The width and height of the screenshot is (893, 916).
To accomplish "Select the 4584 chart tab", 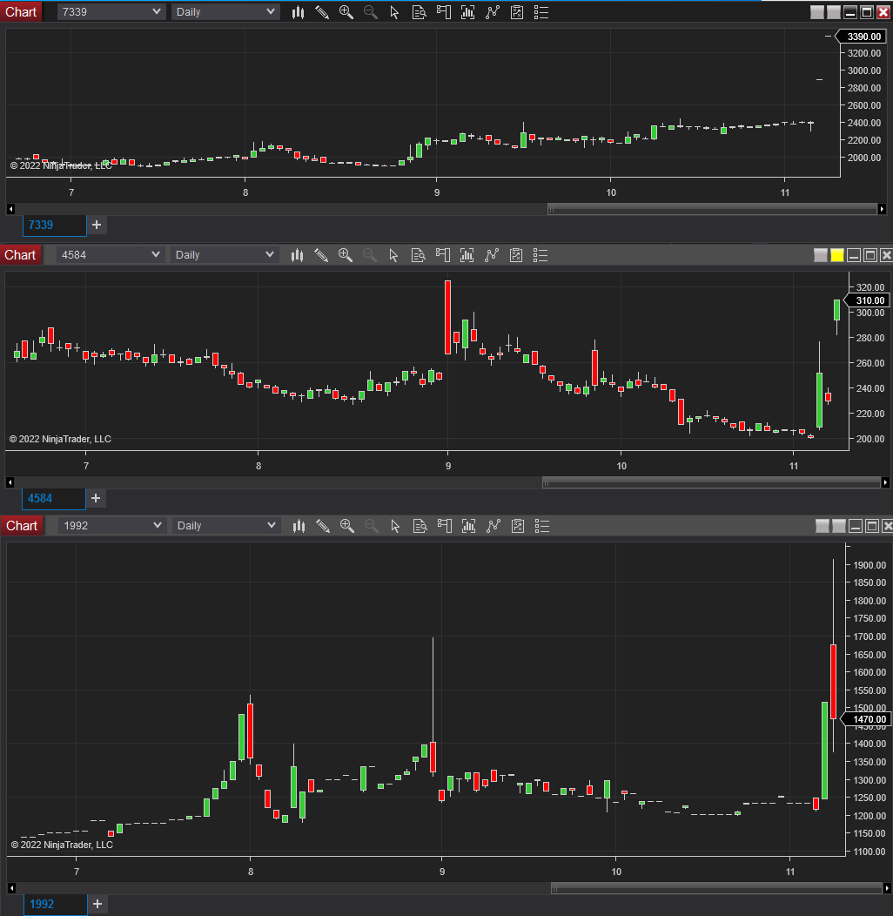I will pos(54,499).
